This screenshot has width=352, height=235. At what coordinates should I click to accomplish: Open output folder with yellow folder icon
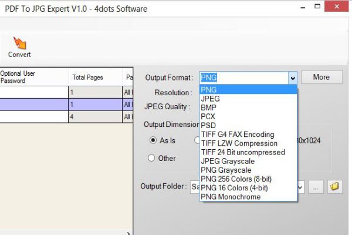pos(334,187)
